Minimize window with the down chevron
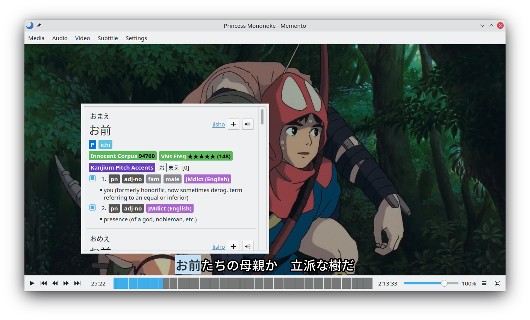Viewport: 530px width, 320px height. (482, 26)
